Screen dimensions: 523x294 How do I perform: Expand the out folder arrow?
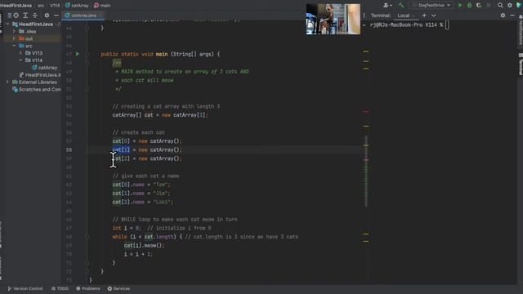point(14,38)
